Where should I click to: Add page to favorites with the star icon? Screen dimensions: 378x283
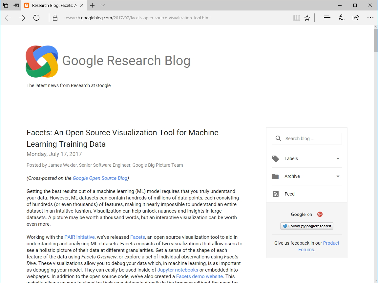tap(307, 18)
